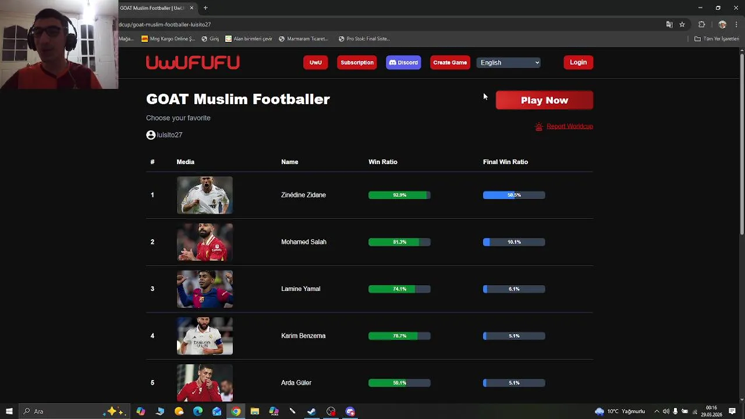
Task: Open the taskbar clock and date
Action: [x=711, y=411]
